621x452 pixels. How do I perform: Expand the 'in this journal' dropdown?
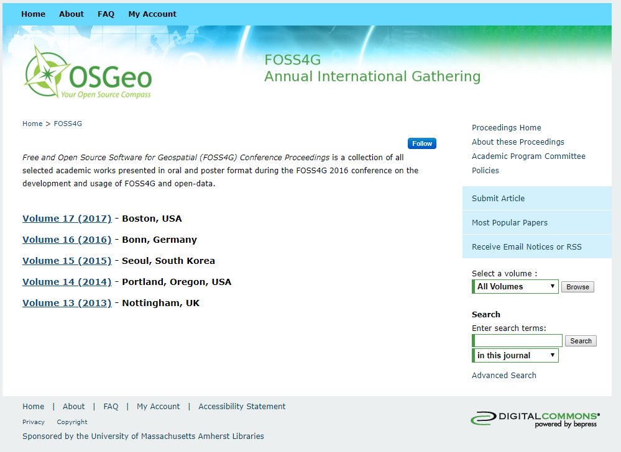pos(515,355)
